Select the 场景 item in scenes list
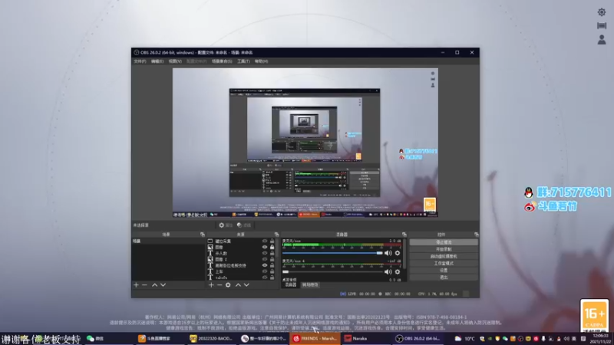Viewport: 614px width, 345px height. (x=168, y=241)
